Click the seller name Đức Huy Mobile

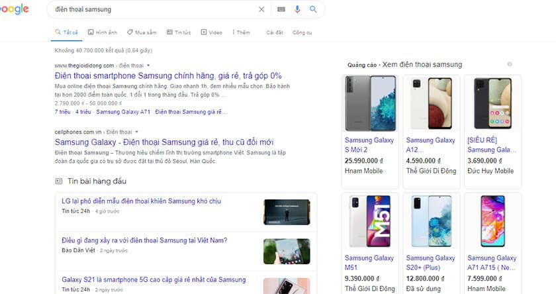pos(490,171)
